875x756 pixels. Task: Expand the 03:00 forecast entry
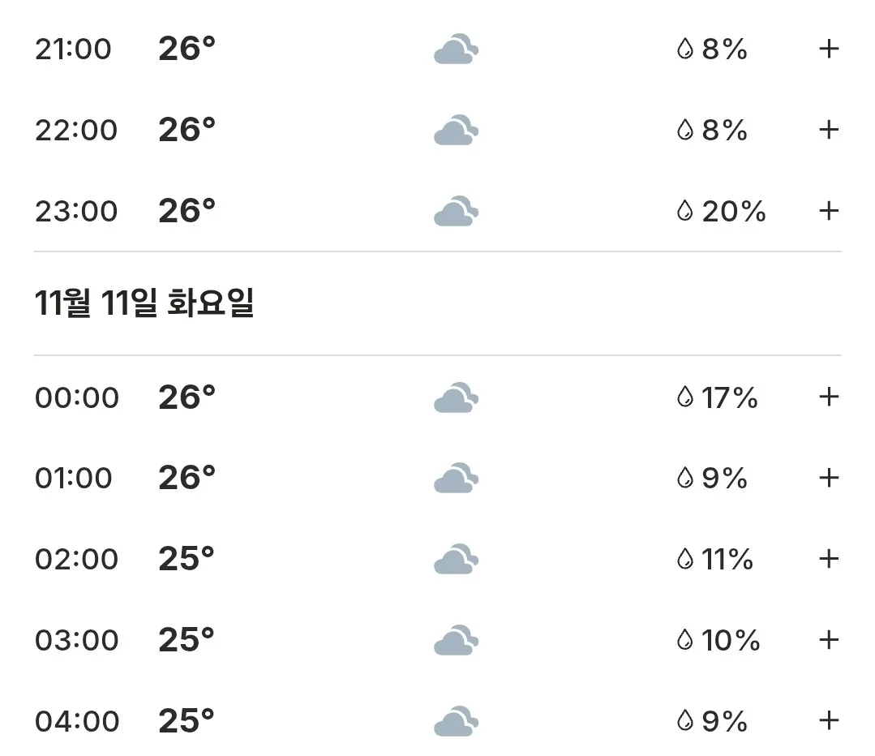click(x=829, y=640)
